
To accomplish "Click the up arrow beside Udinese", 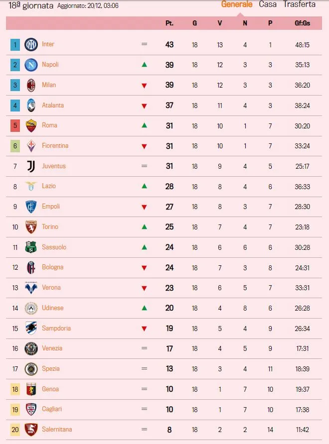I will (144, 308).
